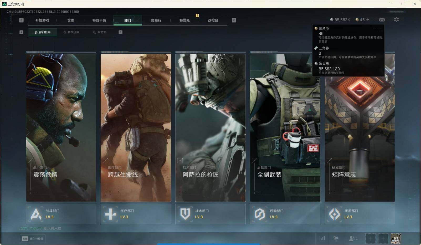Click the 后勤部门 hexagon emblem icon

click(x=260, y=214)
